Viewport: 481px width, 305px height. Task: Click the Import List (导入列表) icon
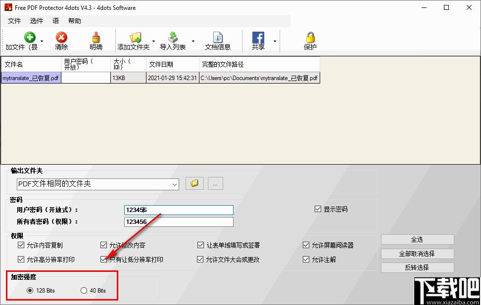(173, 38)
